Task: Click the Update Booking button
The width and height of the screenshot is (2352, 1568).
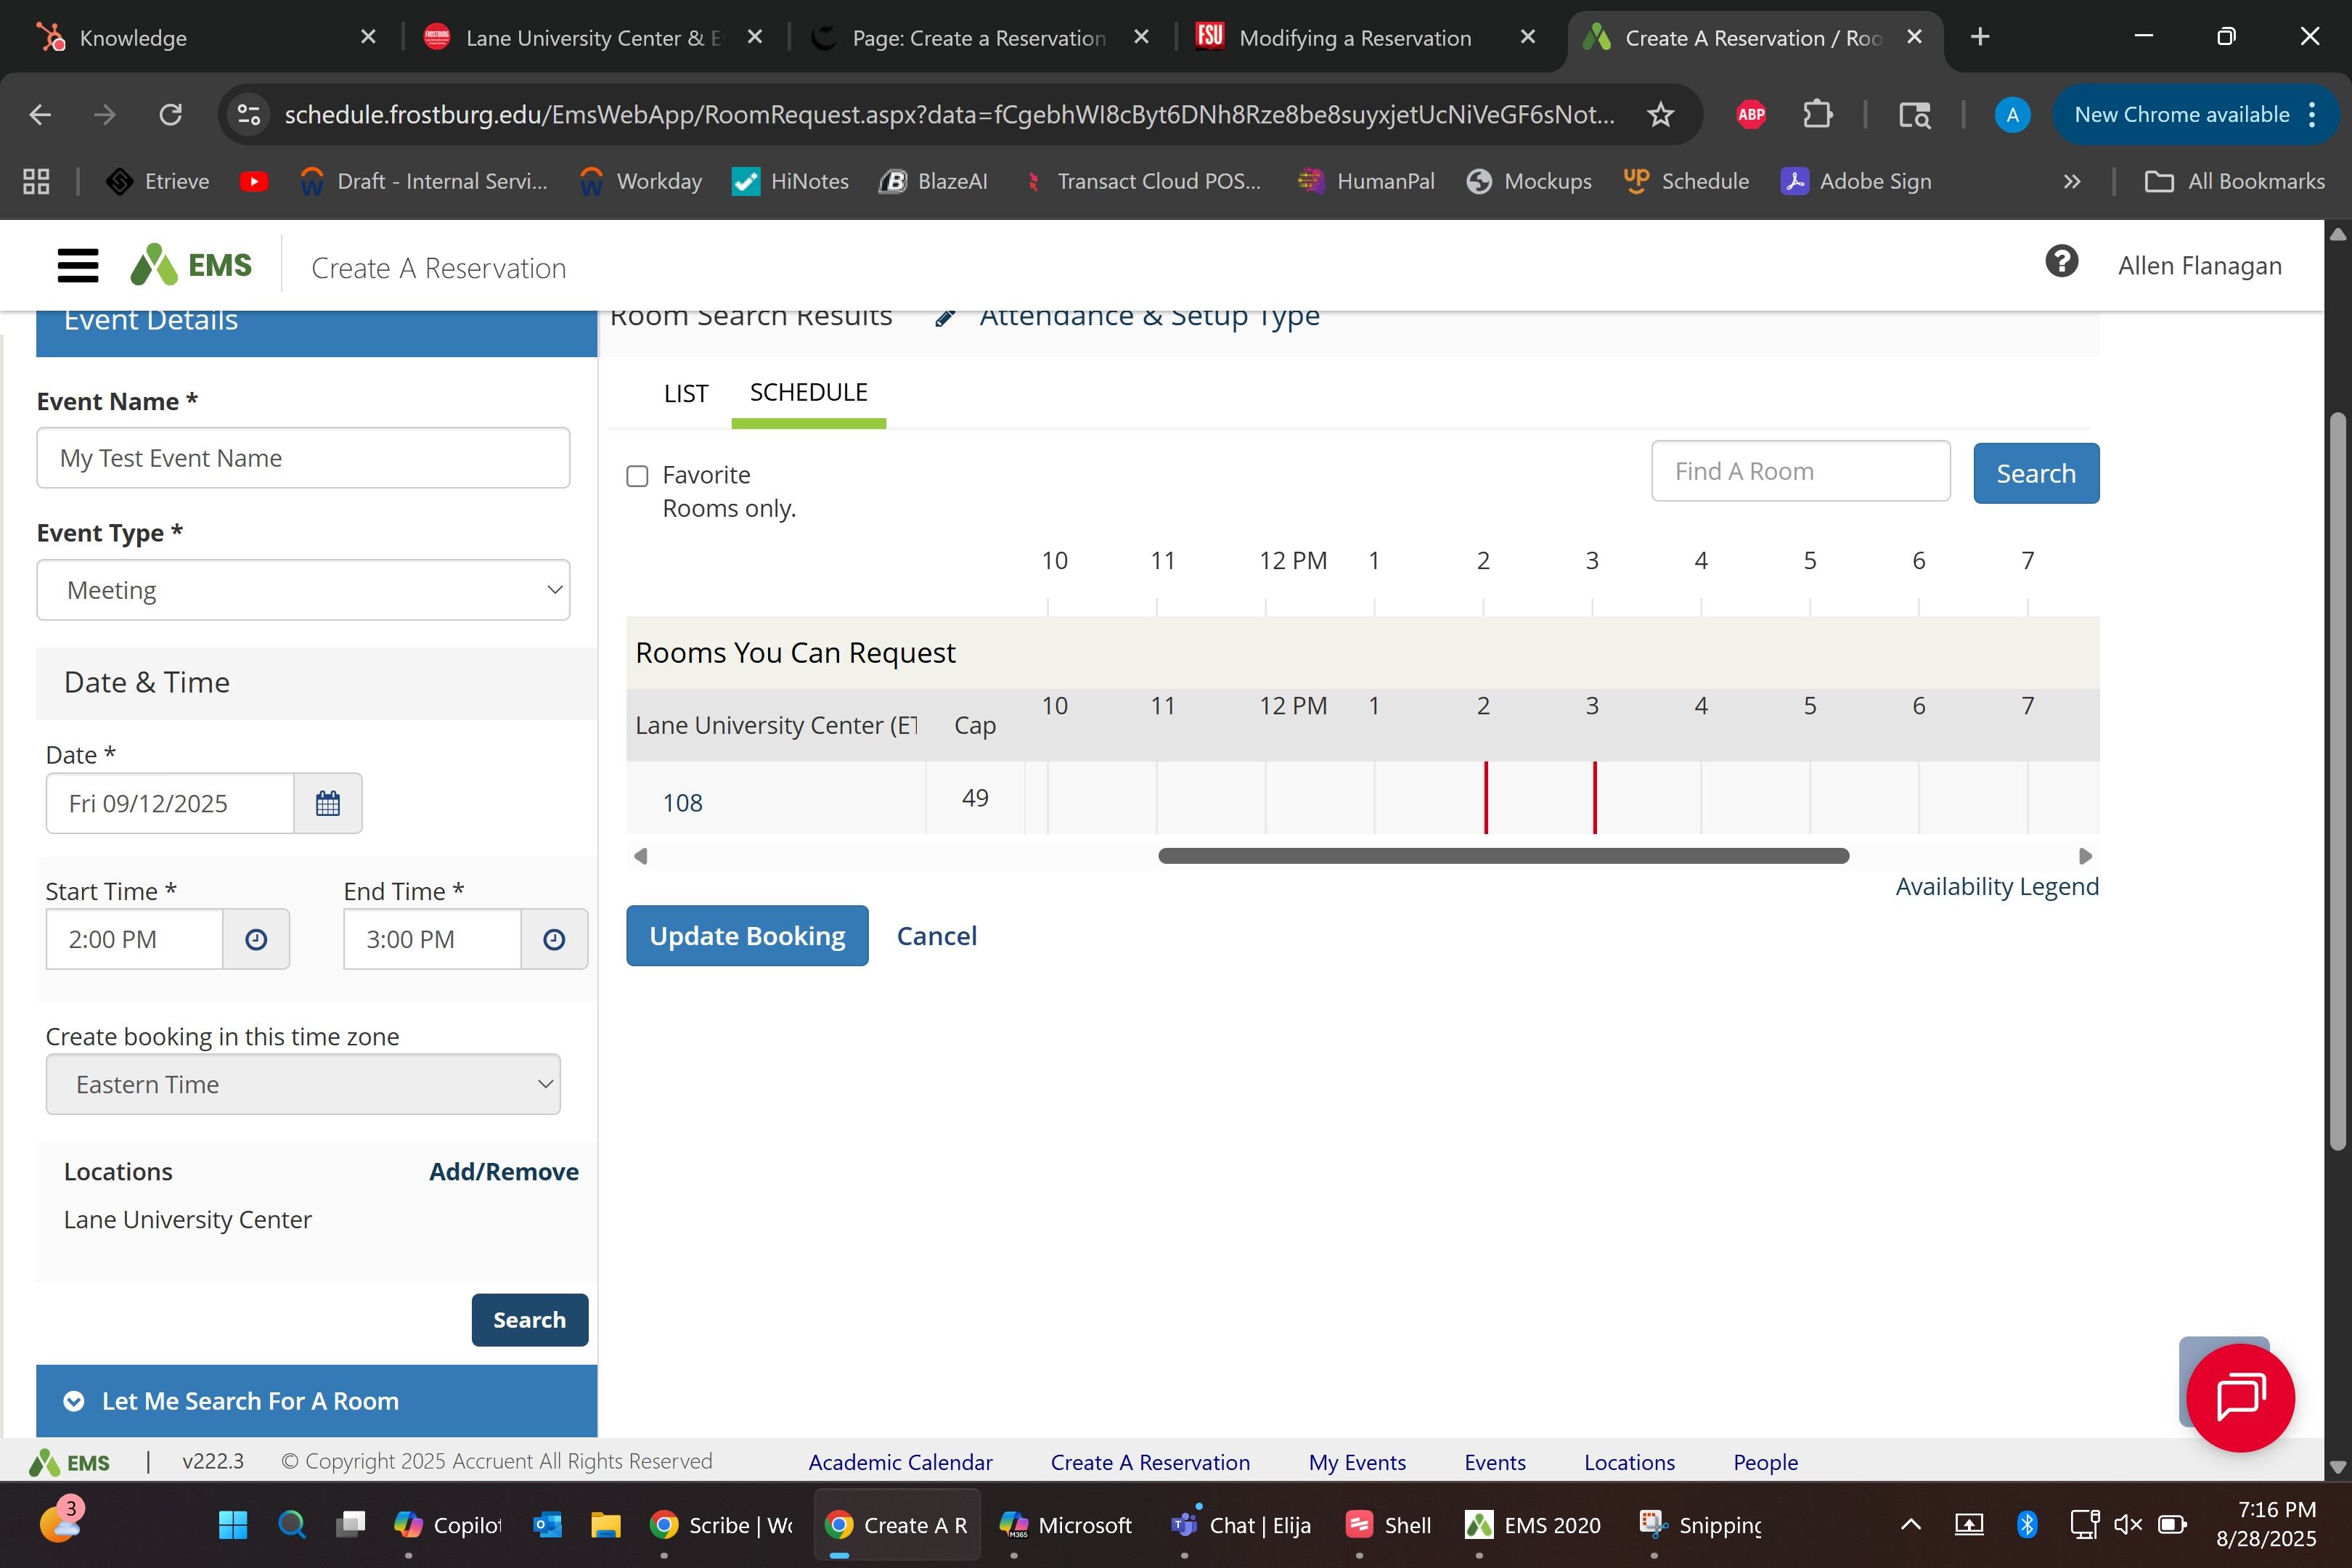Action: coord(747,936)
